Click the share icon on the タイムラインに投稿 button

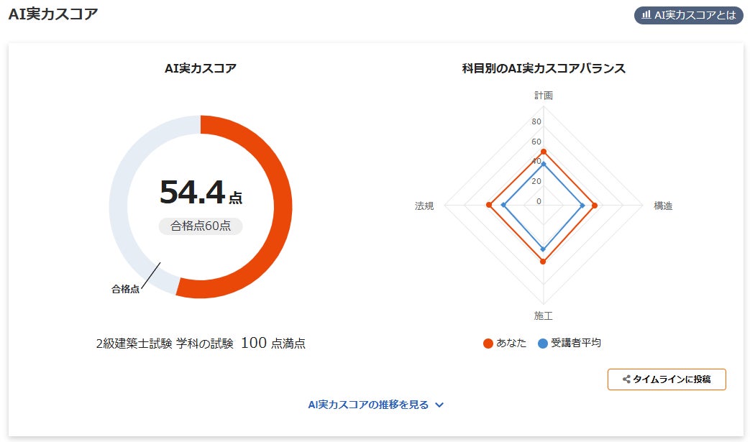pyautogui.click(x=626, y=379)
